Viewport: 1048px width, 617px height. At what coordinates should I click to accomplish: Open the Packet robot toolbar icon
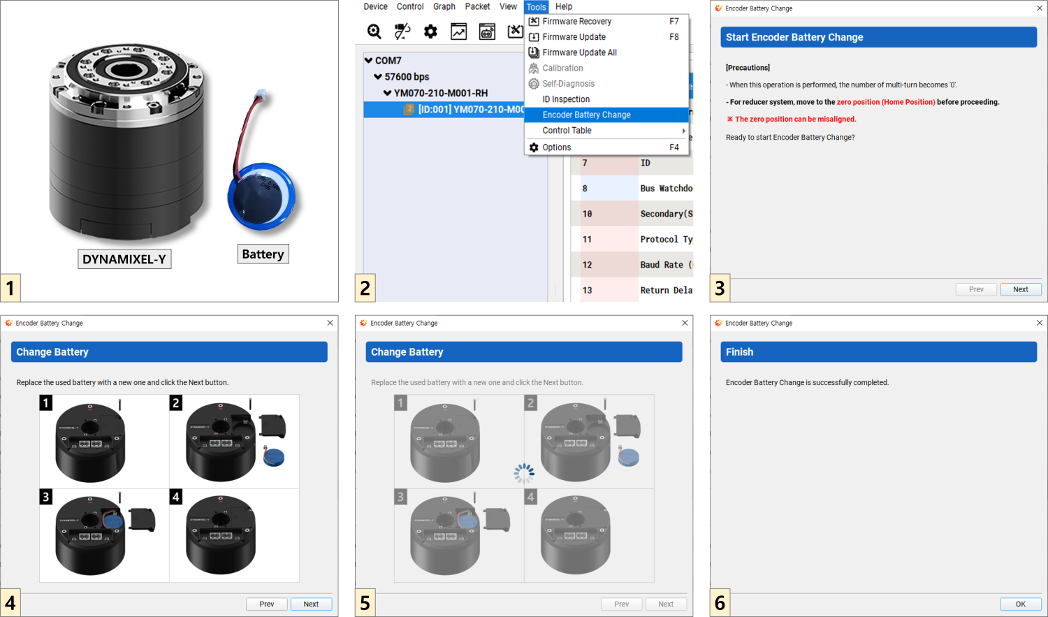487,31
